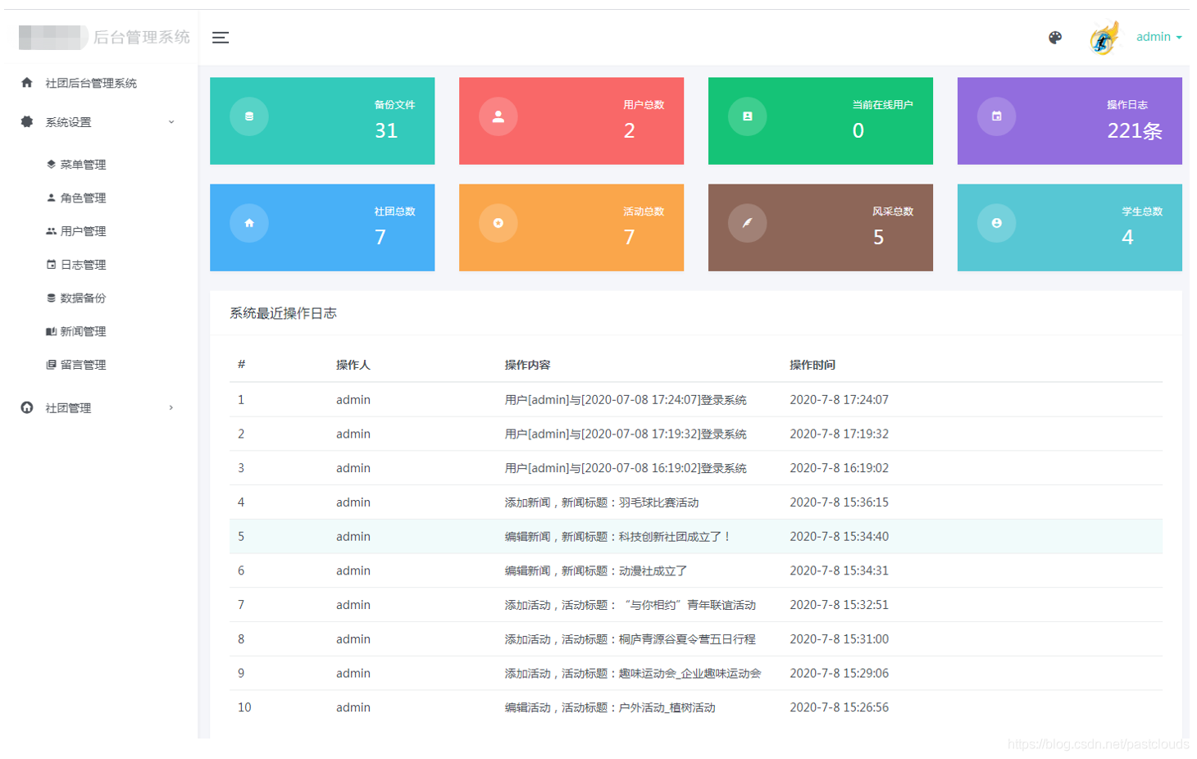Click the 风采总数 label text
Screen dimensions: 1197x759
coord(893,211)
